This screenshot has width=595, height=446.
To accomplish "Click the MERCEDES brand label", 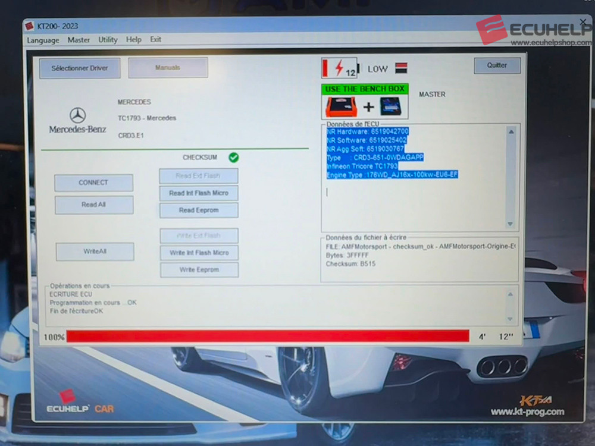I will click(134, 102).
